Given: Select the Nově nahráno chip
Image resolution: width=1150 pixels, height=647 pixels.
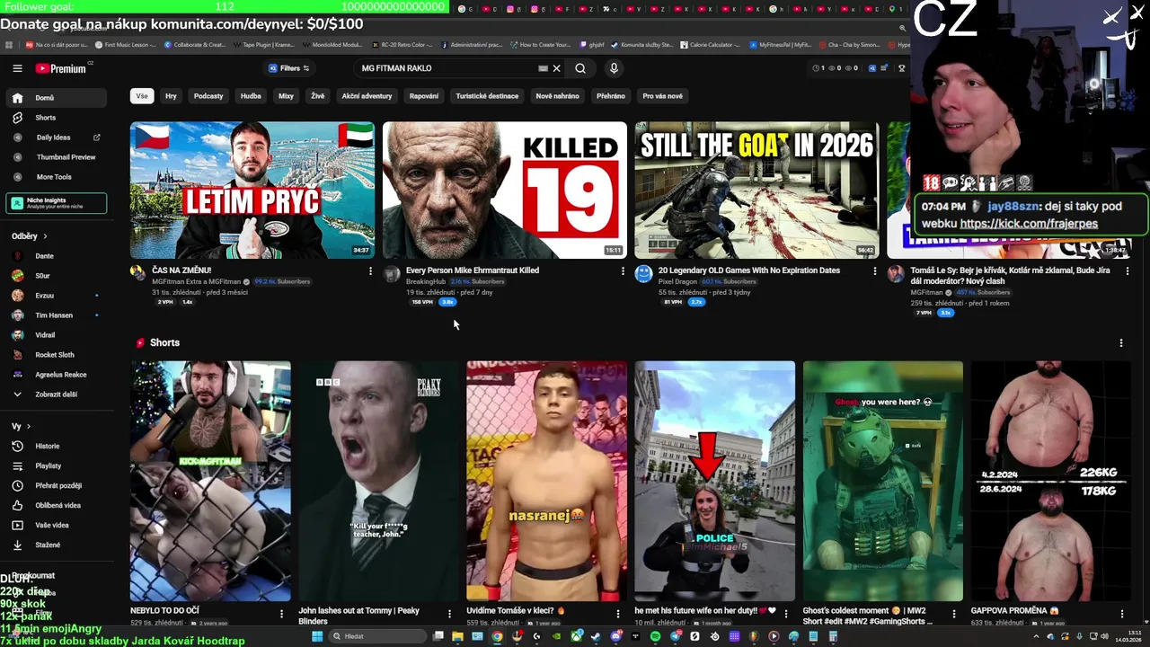Looking at the screenshot, I should click(x=558, y=96).
